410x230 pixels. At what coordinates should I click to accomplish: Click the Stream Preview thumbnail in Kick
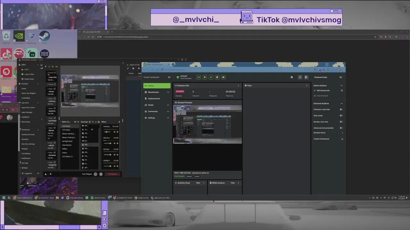click(208, 125)
